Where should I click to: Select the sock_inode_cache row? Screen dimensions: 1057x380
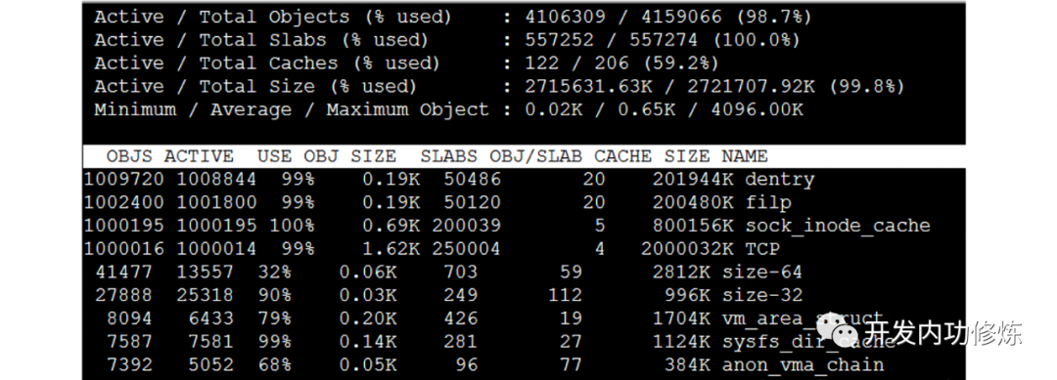pyautogui.click(x=507, y=226)
